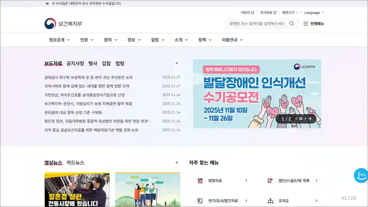
Task: Click the plus icon on the banner carousel
Action: (310, 119)
